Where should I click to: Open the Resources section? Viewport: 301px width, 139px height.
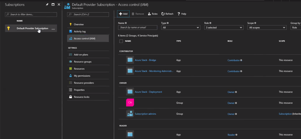coord(88,69)
